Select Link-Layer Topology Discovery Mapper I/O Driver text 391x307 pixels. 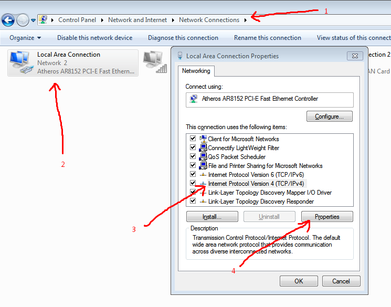tap(270, 193)
